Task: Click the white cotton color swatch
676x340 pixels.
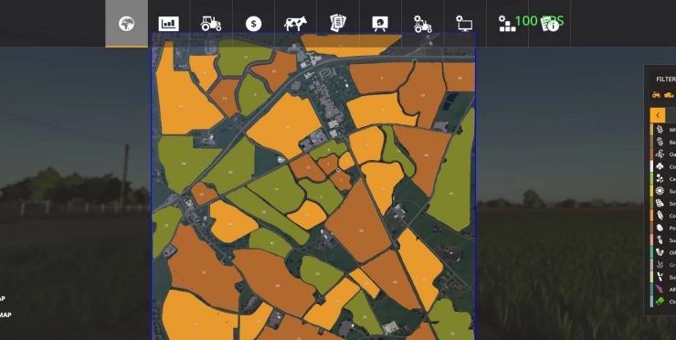Action: coord(651,166)
